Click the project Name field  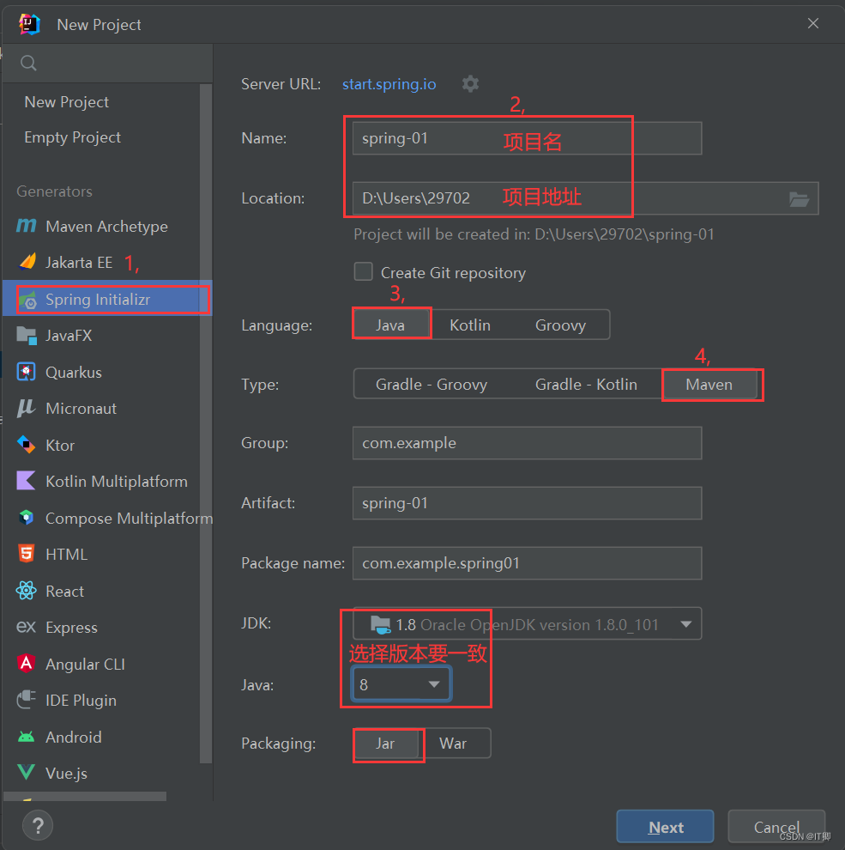coord(527,138)
